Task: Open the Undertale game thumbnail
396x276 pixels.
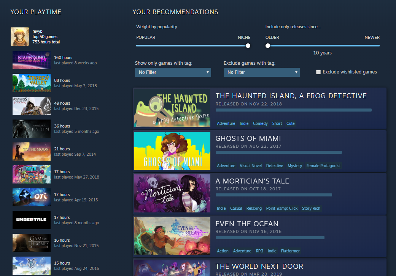Action: (32, 220)
